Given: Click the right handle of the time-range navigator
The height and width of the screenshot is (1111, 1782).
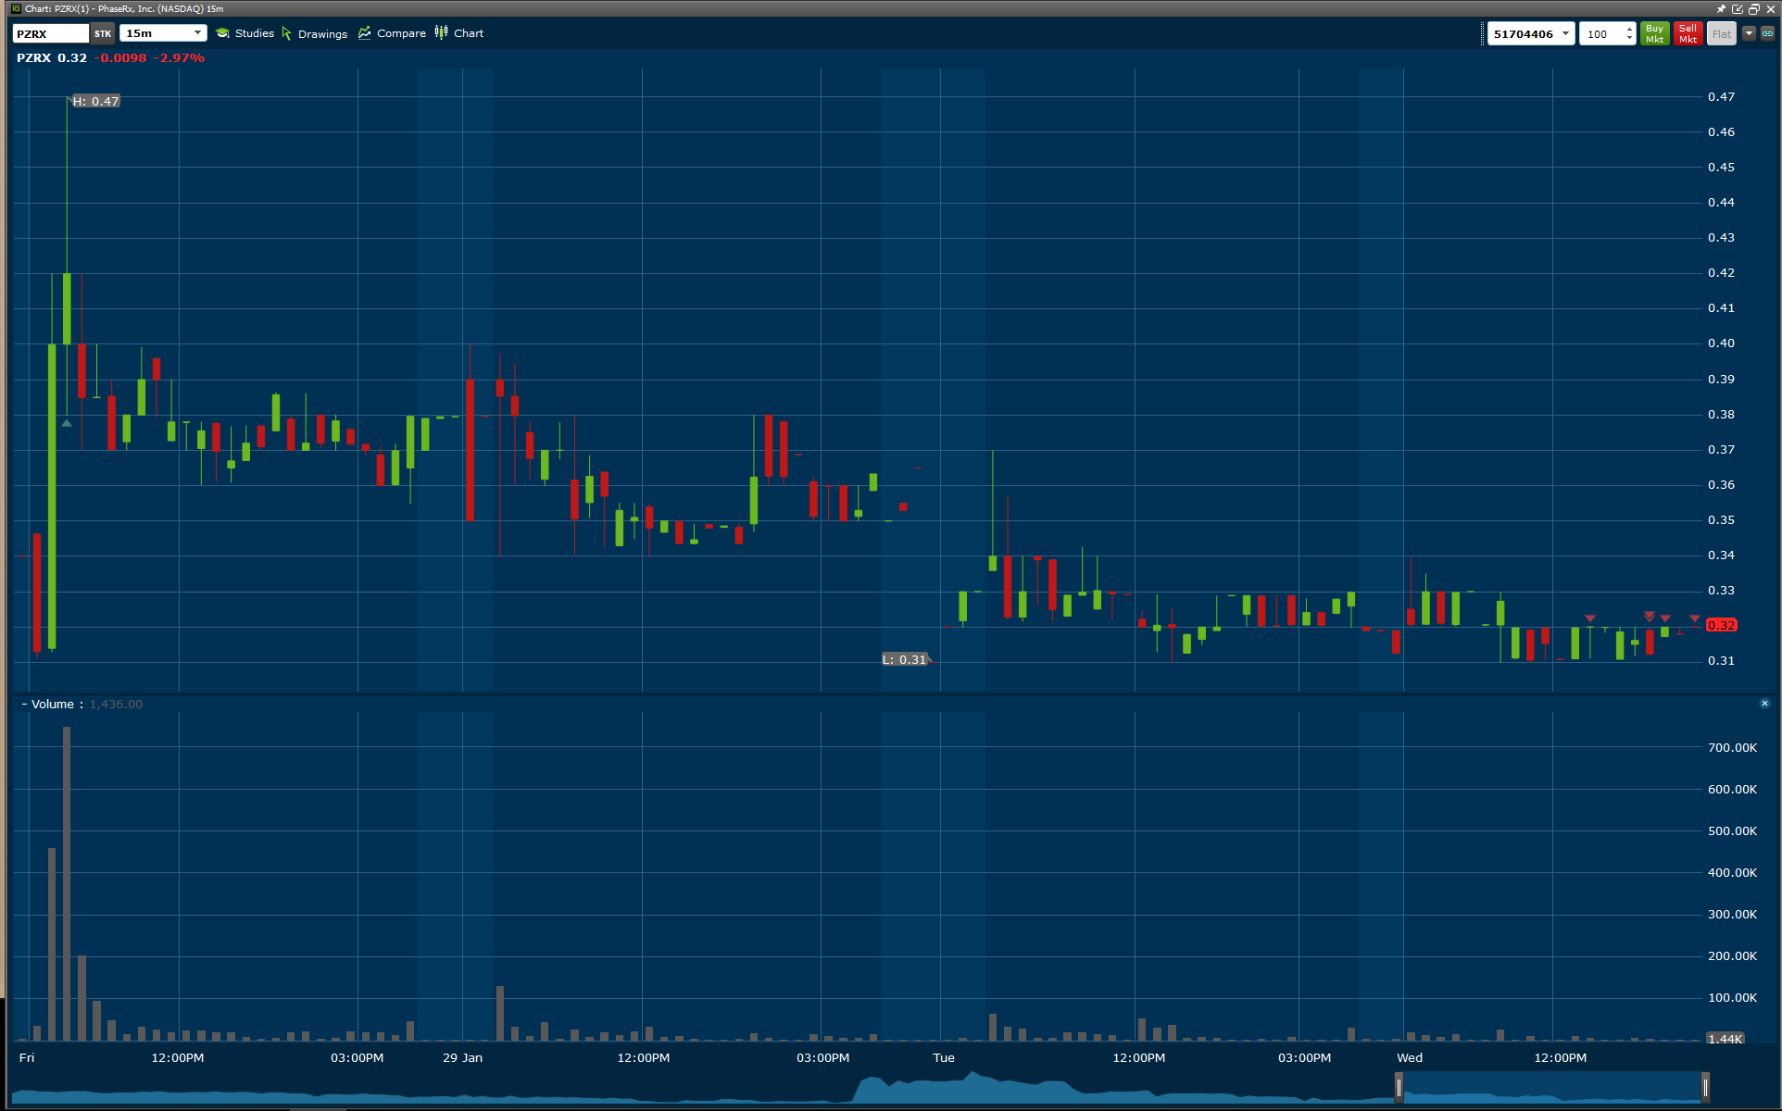Looking at the screenshot, I should [x=1705, y=1086].
